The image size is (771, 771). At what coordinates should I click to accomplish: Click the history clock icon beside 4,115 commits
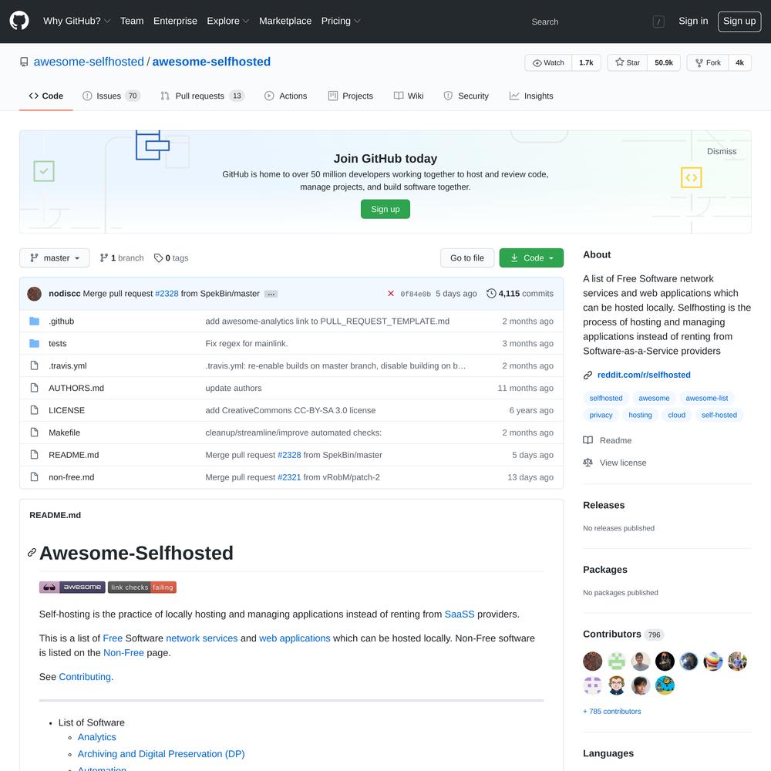point(491,294)
